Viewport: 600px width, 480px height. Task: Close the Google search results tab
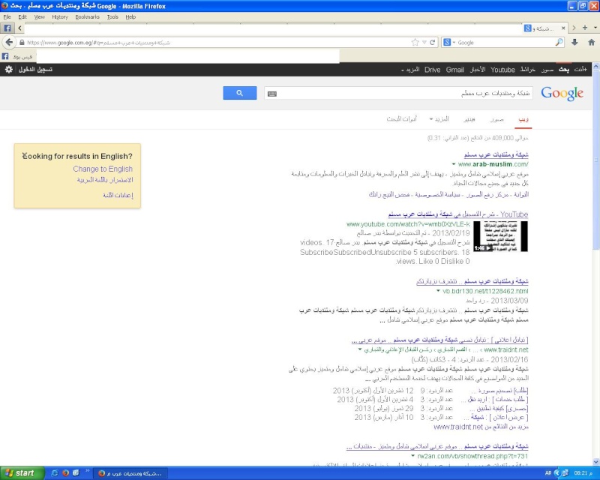tap(563, 28)
